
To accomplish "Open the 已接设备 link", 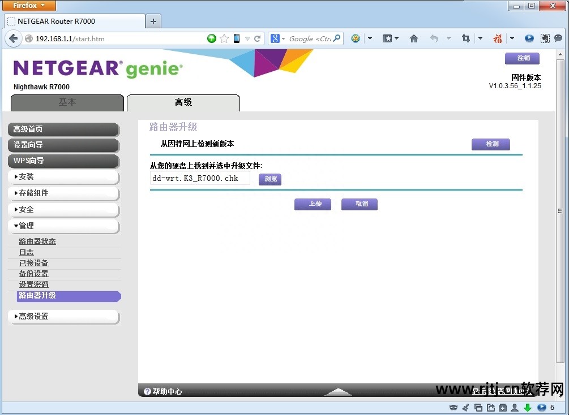I will point(34,263).
